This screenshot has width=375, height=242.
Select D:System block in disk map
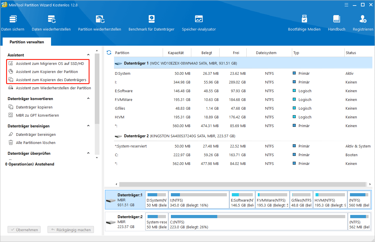pyautogui.click(x=157, y=200)
